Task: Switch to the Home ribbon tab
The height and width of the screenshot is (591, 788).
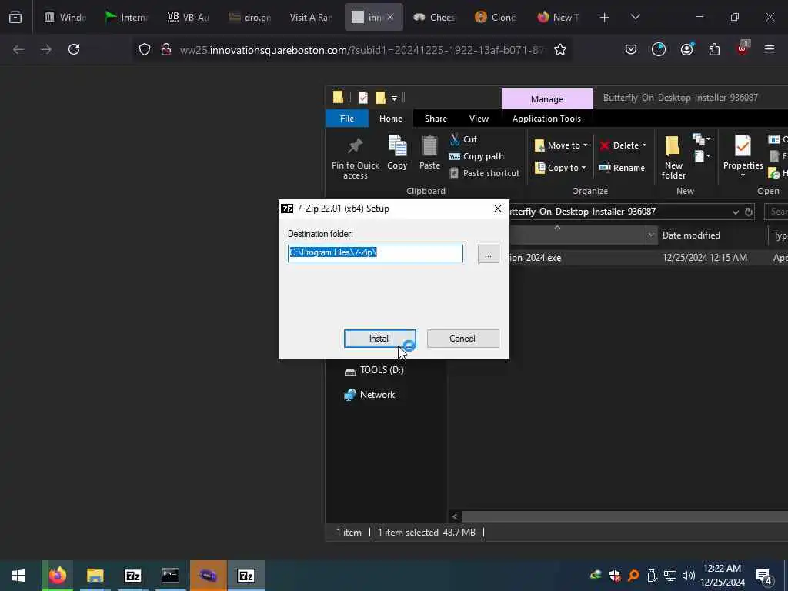Action: (390, 119)
